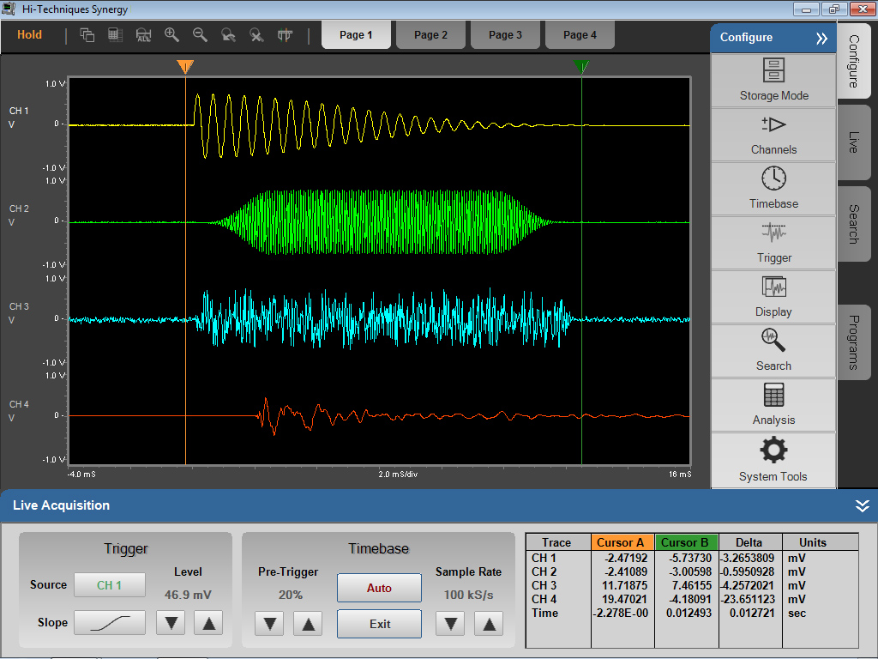Select the CH 2 axis label

point(19,209)
